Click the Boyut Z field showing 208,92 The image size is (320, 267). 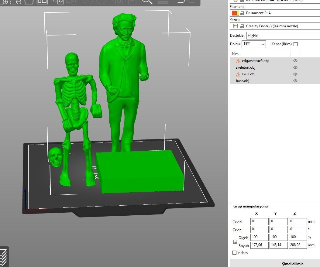coord(298,245)
